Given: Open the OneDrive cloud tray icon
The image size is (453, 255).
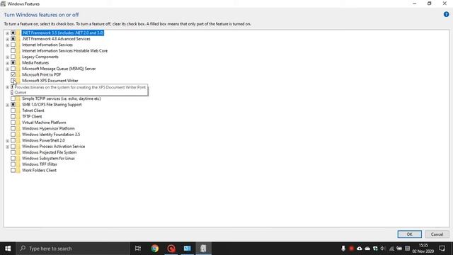Looking at the screenshot, I should (x=367, y=249).
